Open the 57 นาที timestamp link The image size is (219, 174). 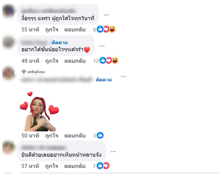click(x=30, y=166)
